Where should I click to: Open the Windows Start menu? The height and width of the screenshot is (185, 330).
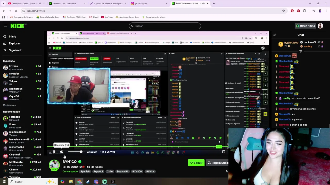coord(4,182)
